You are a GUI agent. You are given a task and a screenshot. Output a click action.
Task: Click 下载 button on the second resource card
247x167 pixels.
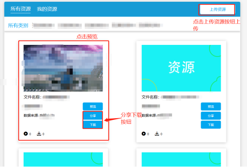[x=211, y=125]
